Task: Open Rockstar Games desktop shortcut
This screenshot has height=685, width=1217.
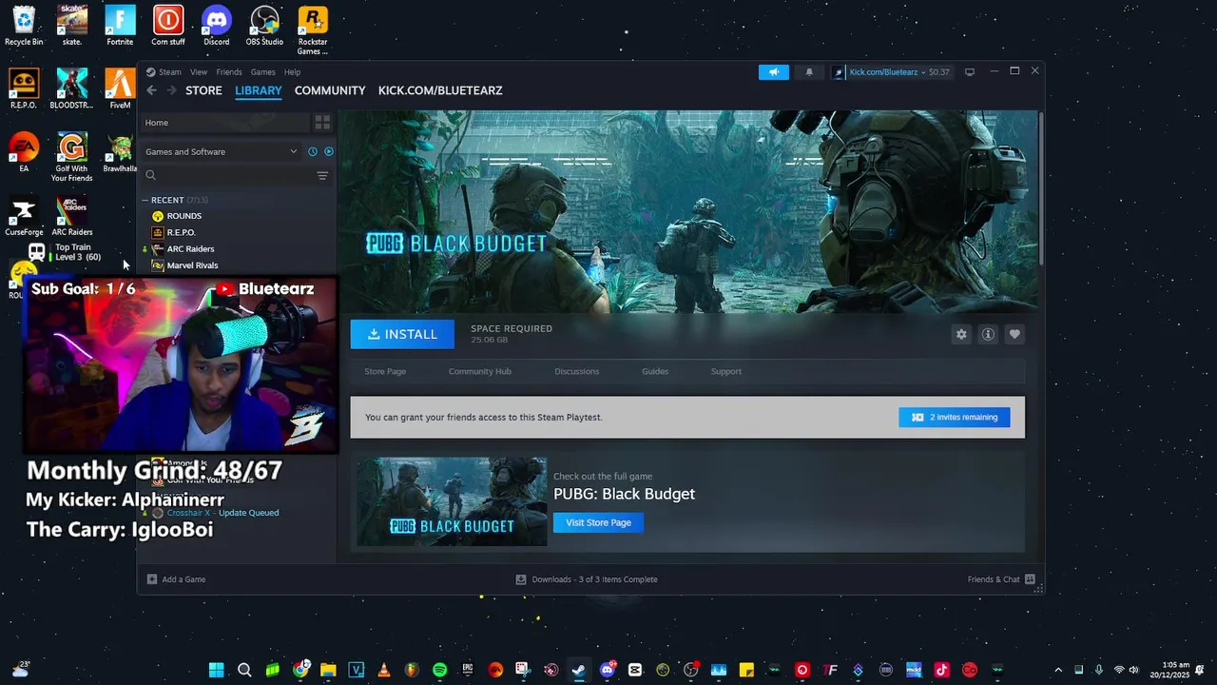Action: point(313,30)
